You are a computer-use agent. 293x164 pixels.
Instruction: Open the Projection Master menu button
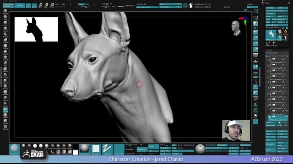[8, 5]
